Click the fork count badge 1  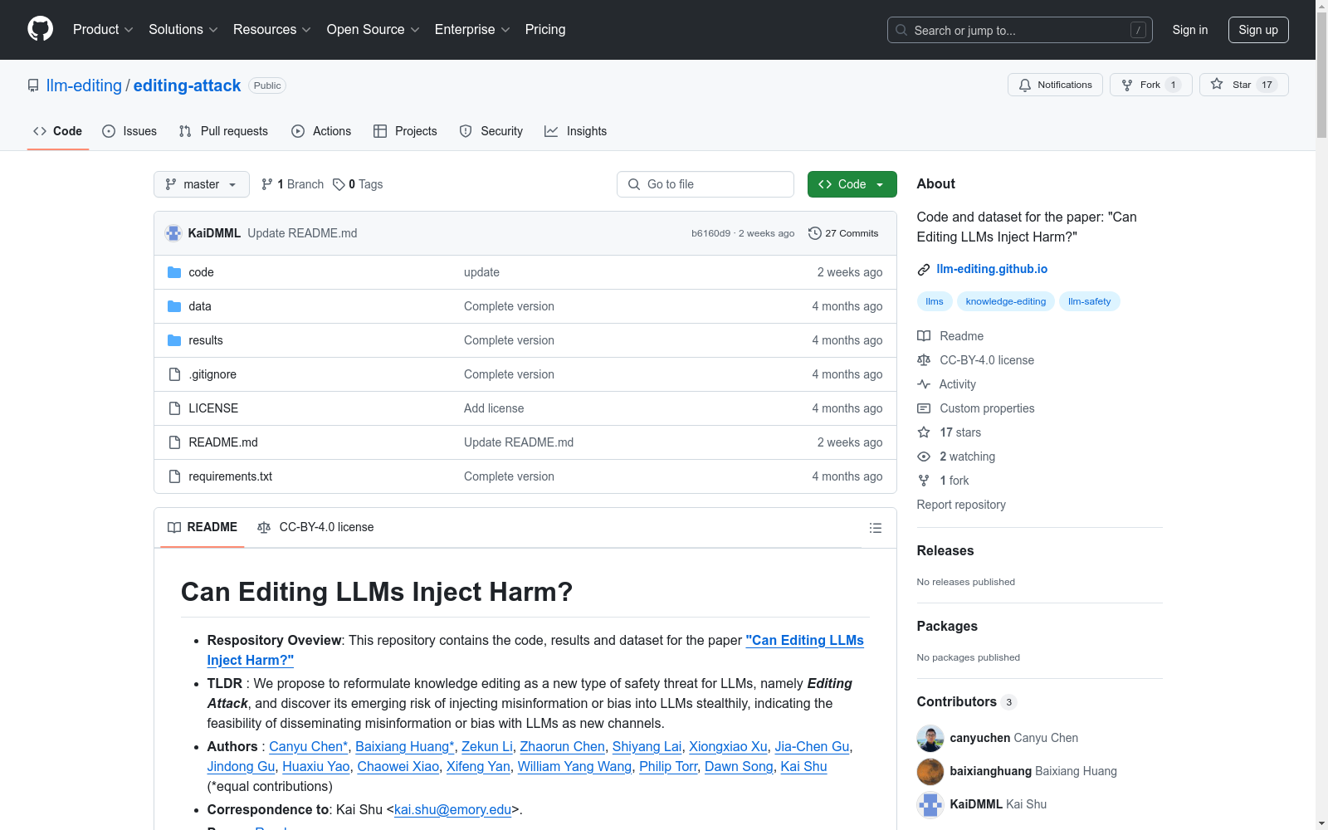[x=1173, y=85]
